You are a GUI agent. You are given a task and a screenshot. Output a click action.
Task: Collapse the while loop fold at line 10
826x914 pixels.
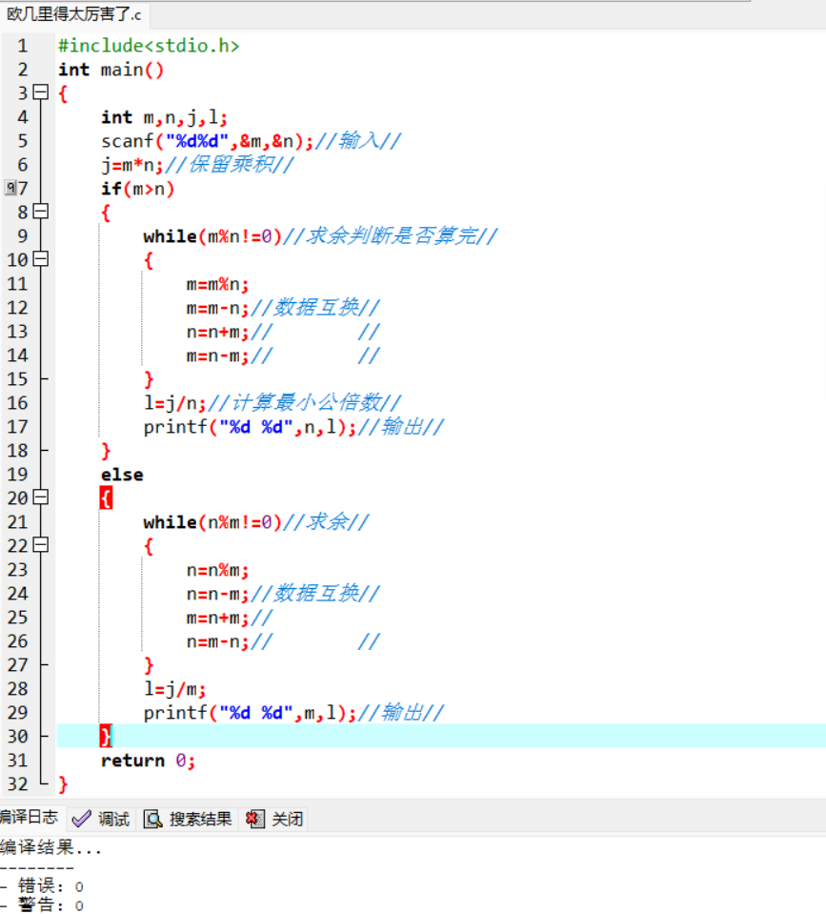click(x=41, y=259)
